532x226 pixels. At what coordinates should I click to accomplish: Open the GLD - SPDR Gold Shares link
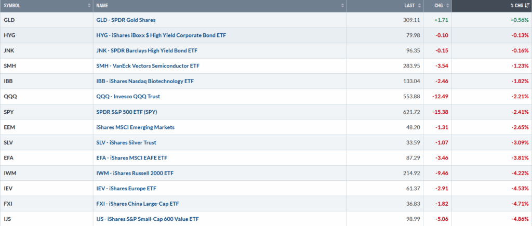point(126,20)
